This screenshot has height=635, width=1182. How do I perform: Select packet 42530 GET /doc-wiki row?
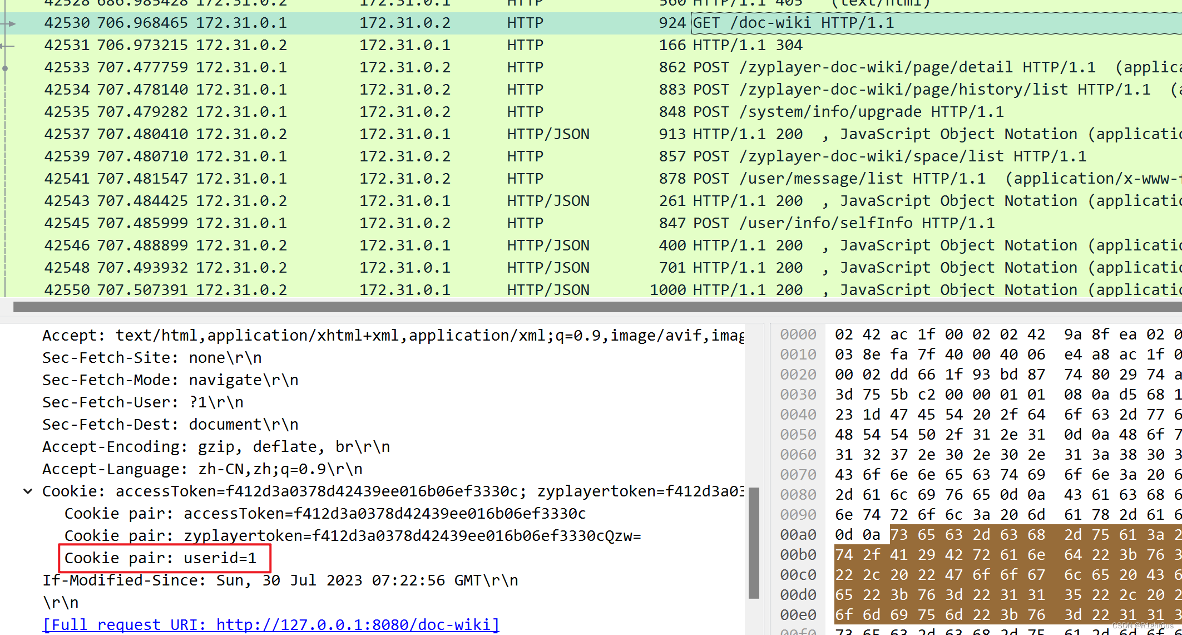click(591, 23)
